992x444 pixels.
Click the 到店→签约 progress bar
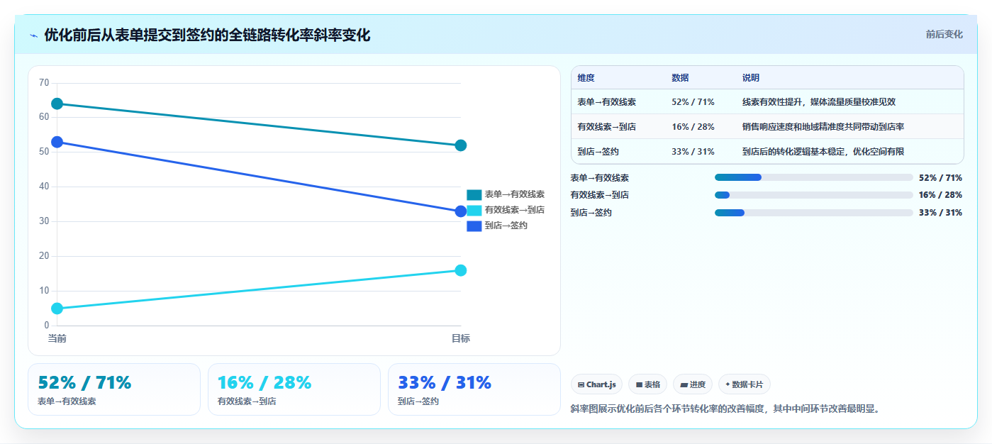point(814,213)
